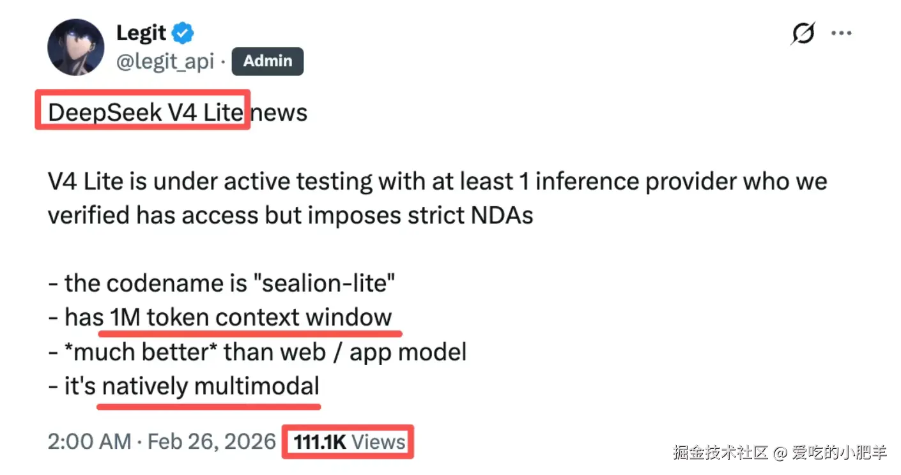Open the Grok slashed-circle icon
The height and width of the screenshot is (475, 901).
803,33
